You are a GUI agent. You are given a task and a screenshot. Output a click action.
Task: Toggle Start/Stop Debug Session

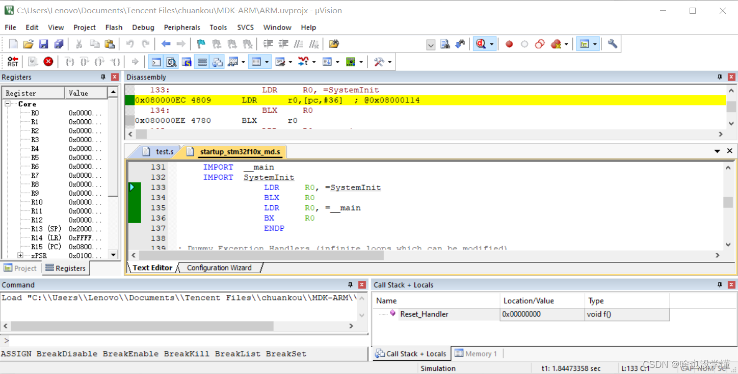pos(481,44)
